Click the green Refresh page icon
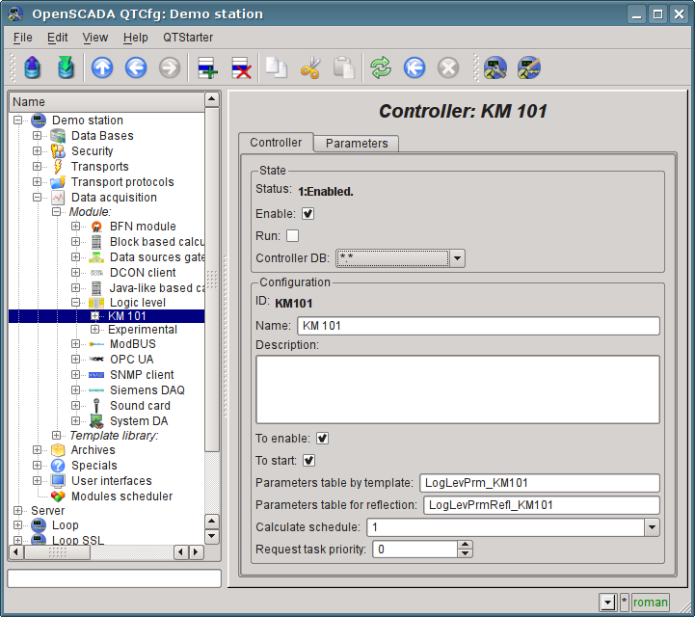The width and height of the screenshot is (695, 617). 381,67
